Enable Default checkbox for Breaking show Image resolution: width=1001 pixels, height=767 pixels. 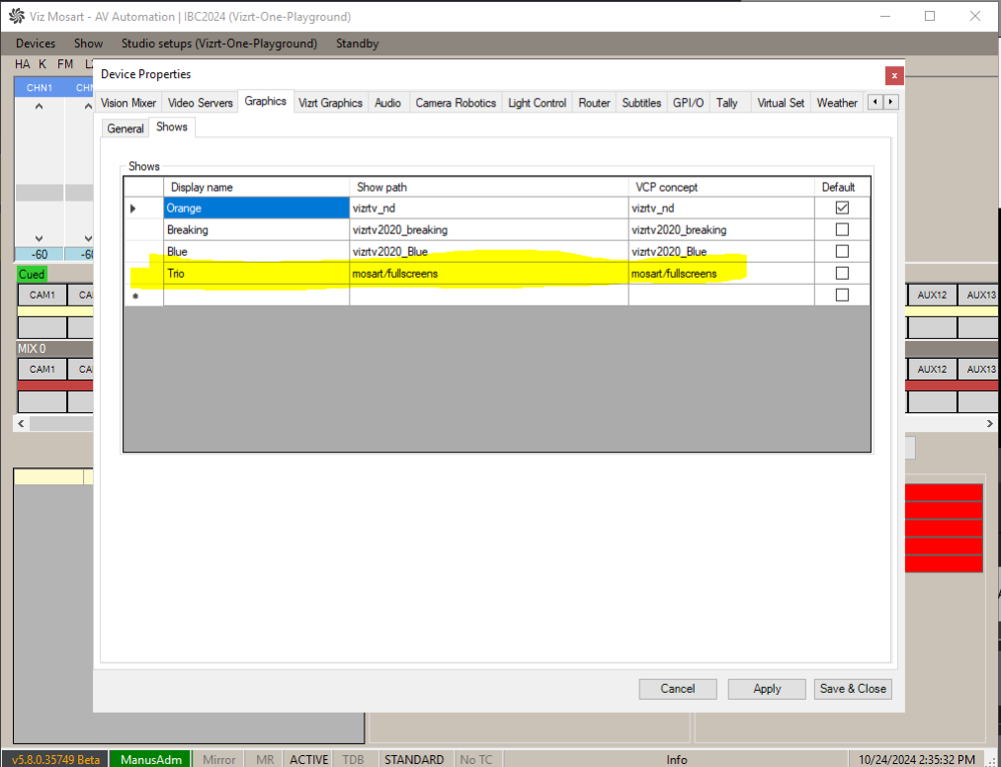tap(842, 230)
